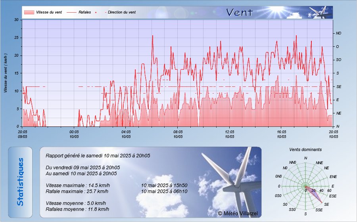
Task: Click 'Rafales moyenne : 11.8 km/h' value
Action: click(x=77, y=209)
